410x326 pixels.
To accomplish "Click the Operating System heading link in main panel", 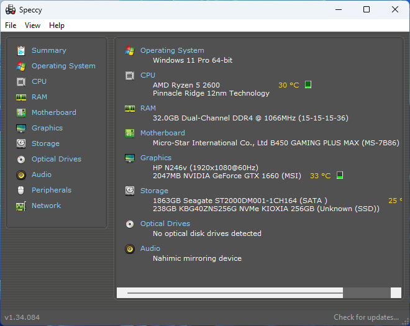I will 172,50.
